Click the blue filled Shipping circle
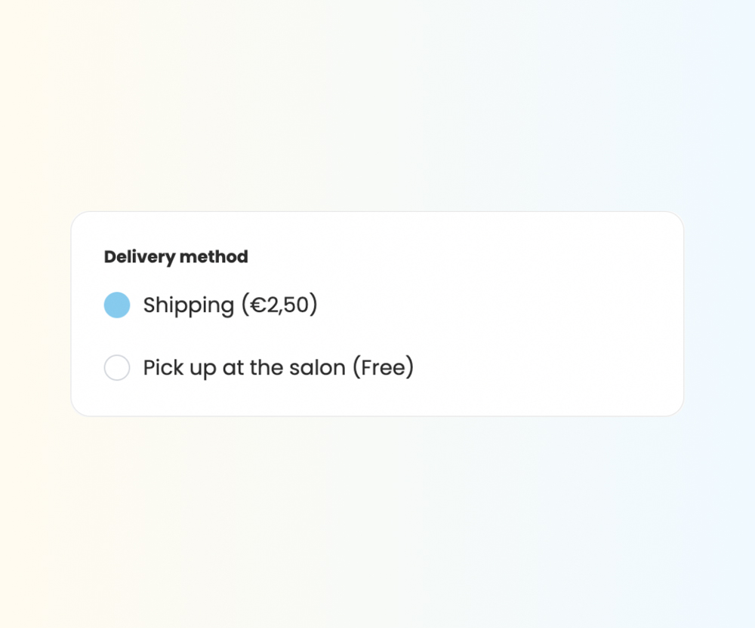This screenshot has width=755, height=628. [x=117, y=305]
